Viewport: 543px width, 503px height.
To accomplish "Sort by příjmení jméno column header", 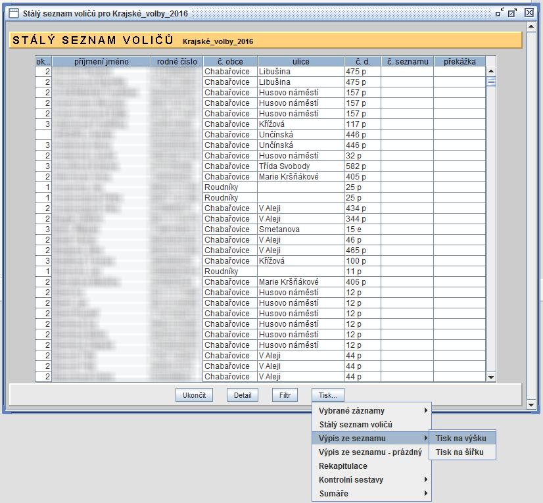I will (101, 61).
